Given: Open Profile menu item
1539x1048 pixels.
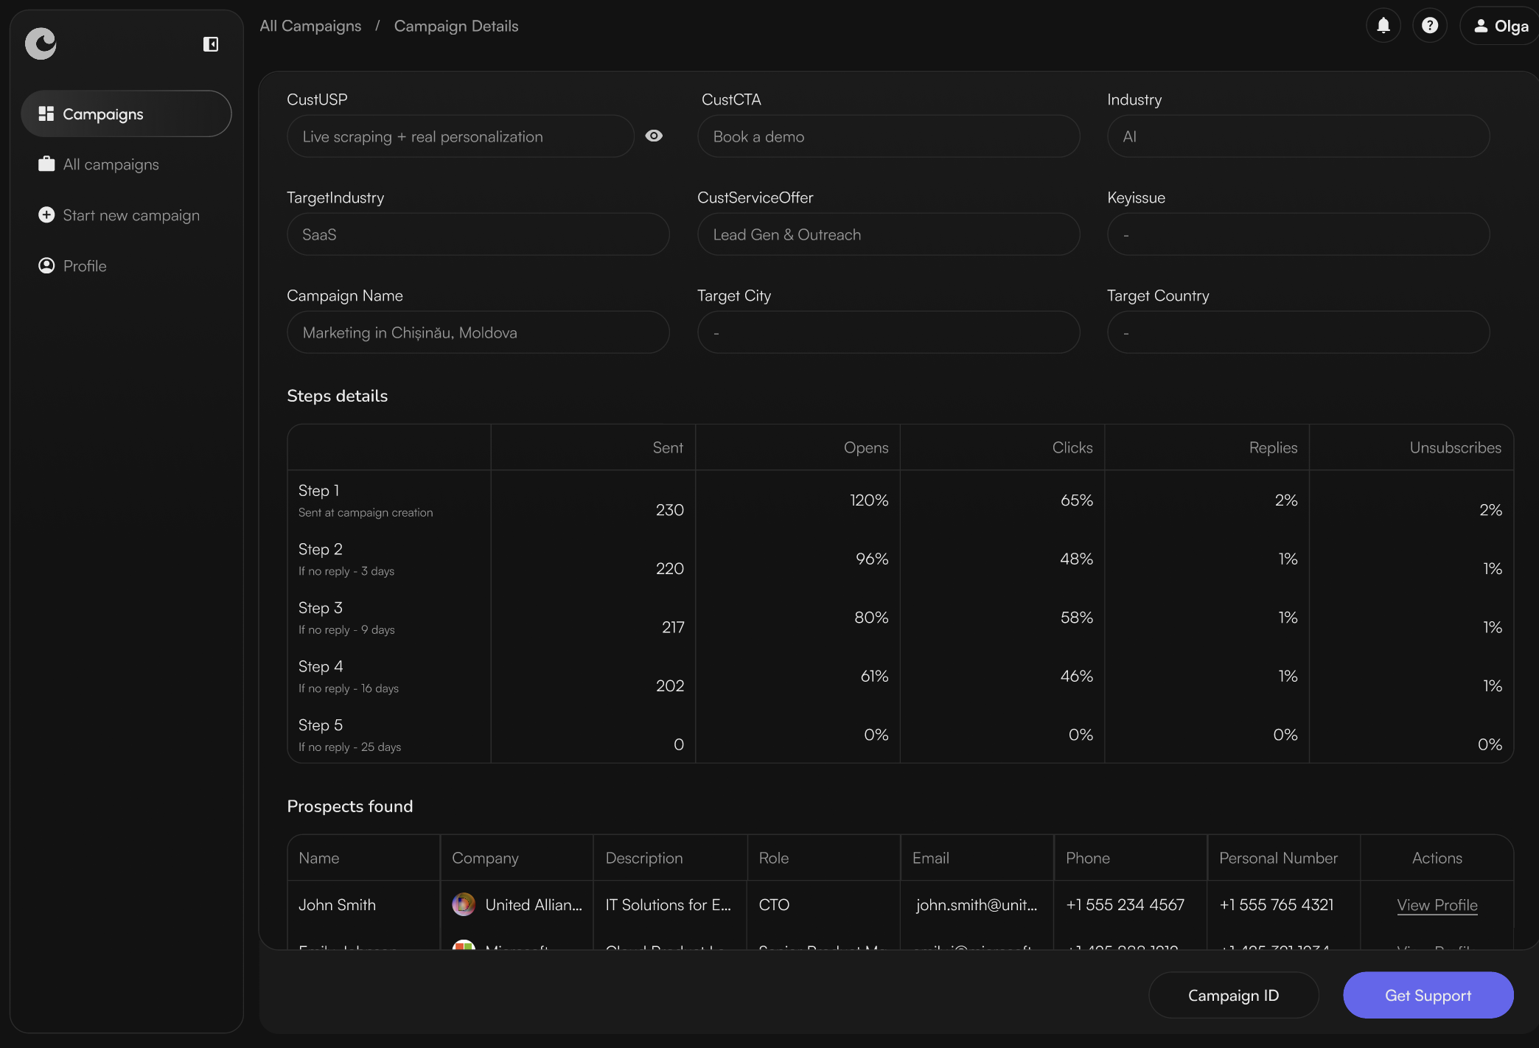Looking at the screenshot, I should 85,266.
